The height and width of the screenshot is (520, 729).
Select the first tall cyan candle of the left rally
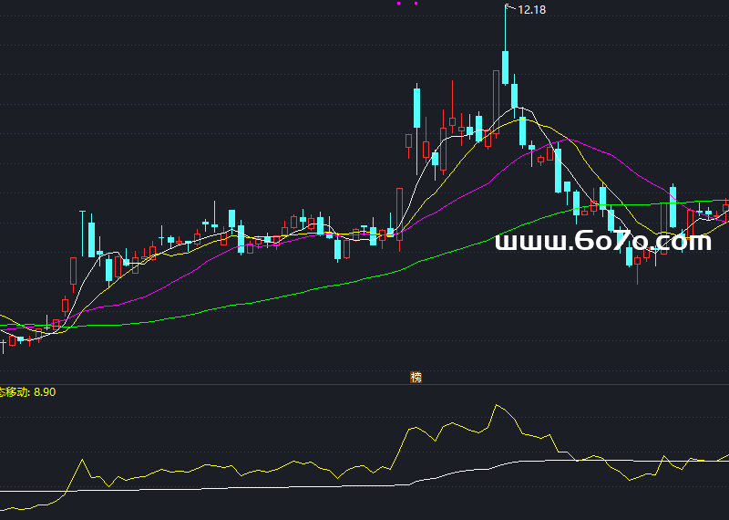(x=85, y=234)
